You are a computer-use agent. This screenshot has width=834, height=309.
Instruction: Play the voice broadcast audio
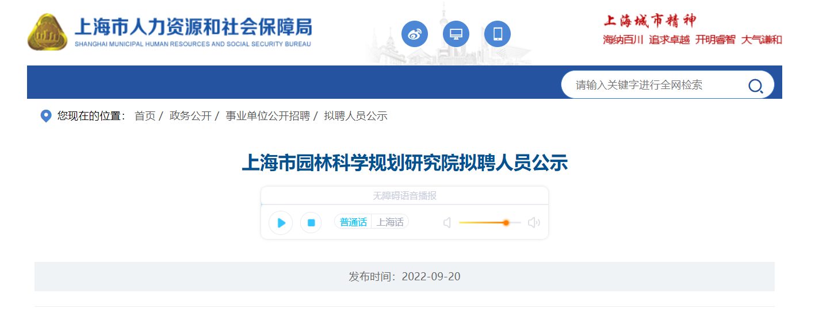(x=281, y=223)
